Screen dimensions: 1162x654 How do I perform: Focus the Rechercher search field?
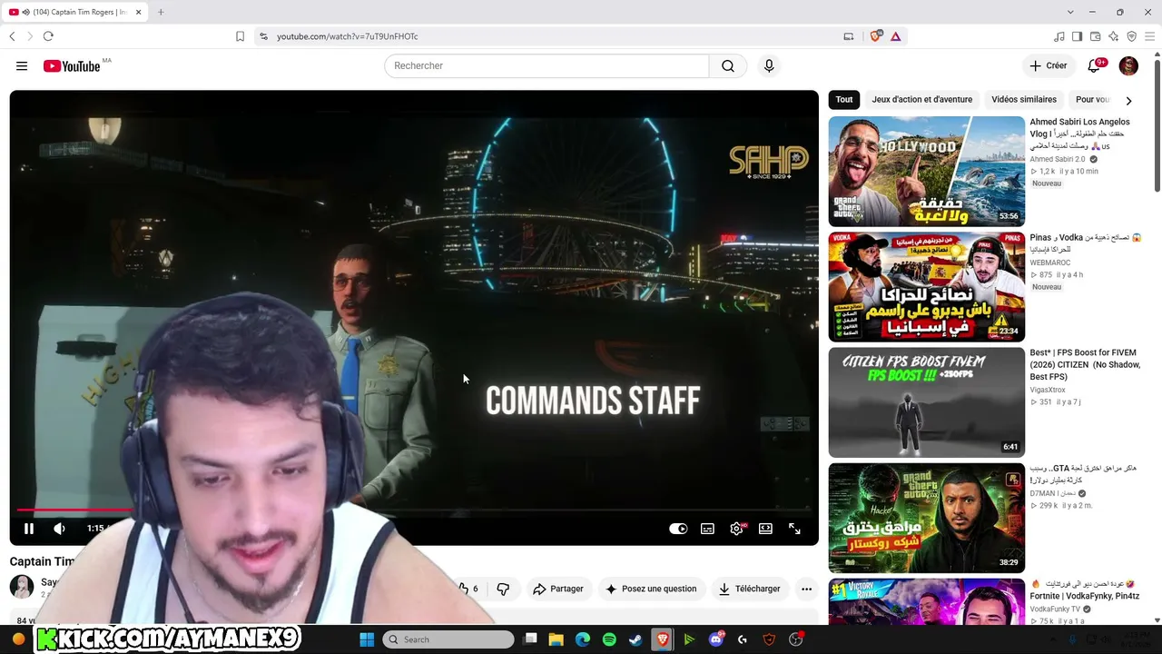click(547, 66)
